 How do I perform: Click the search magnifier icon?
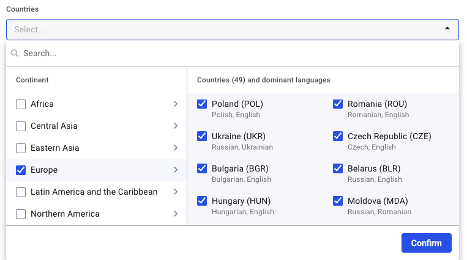15,54
